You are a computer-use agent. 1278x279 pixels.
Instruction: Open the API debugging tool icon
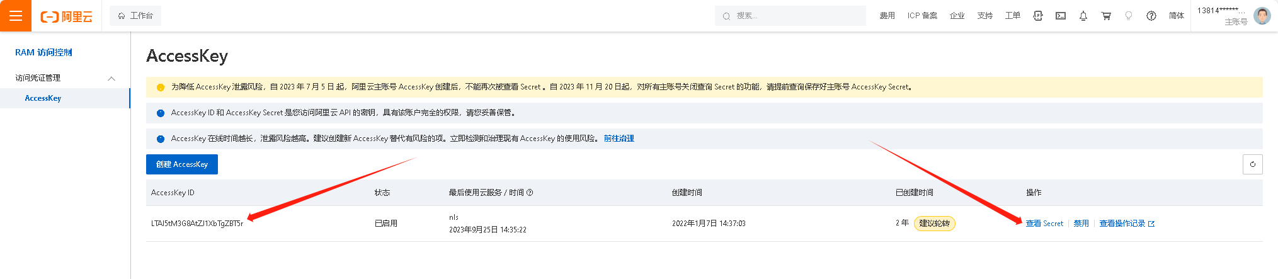(x=1038, y=16)
